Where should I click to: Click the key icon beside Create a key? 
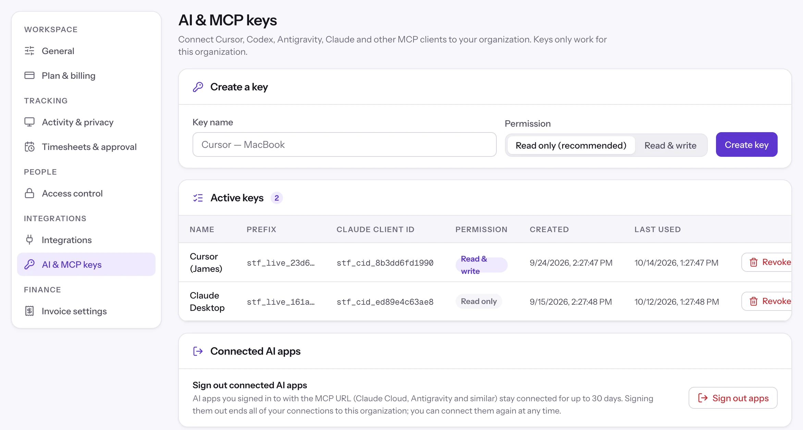(x=198, y=87)
